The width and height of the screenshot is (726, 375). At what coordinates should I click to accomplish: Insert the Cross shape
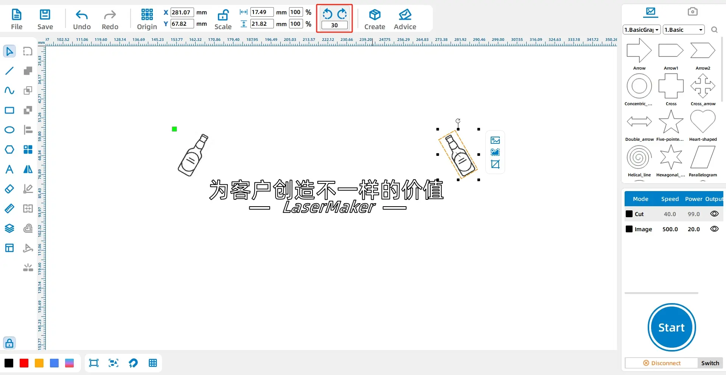pyautogui.click(x=671, y=86)
